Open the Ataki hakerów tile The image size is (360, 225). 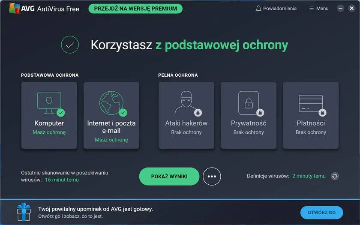186,115
